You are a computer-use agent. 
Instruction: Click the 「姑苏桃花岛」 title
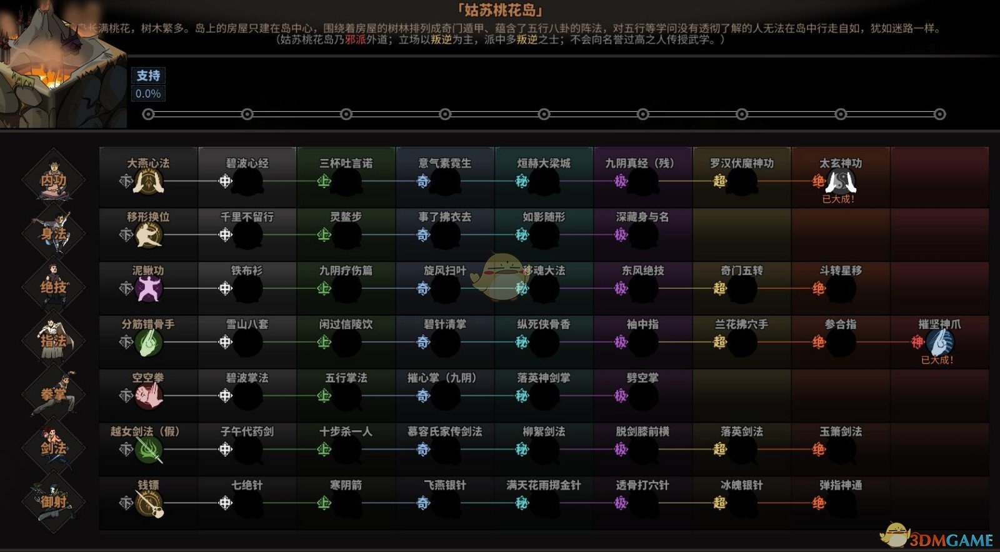click(x=500, y=11)
